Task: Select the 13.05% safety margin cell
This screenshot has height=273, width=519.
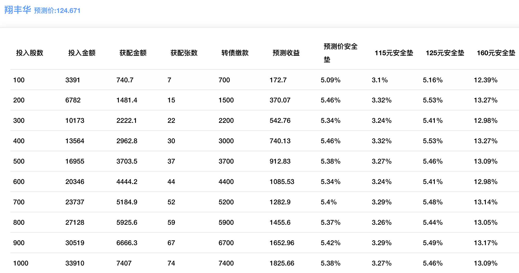Action: [485, 222]
